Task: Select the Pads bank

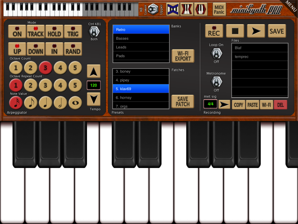Action: pyautogui.click(x=141, y=56)
